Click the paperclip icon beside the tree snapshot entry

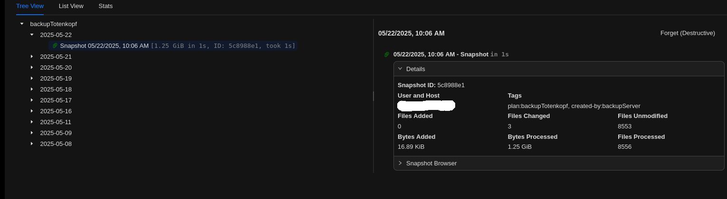point(55,46)
